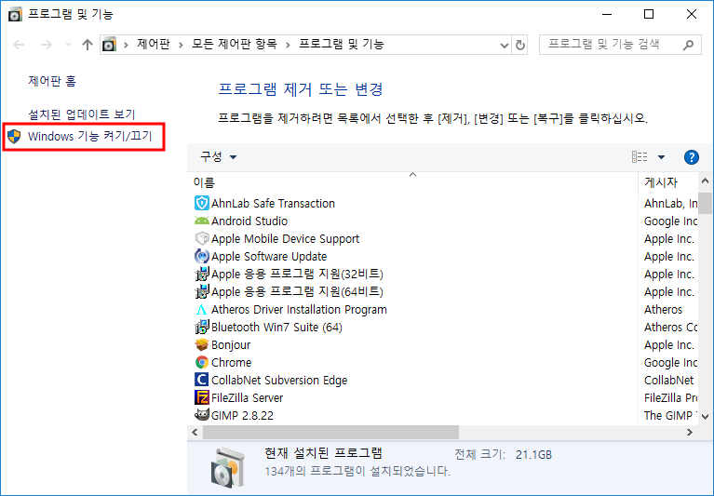Open Windows 기능 켜기/끄기 link

(x=89, y=136)
